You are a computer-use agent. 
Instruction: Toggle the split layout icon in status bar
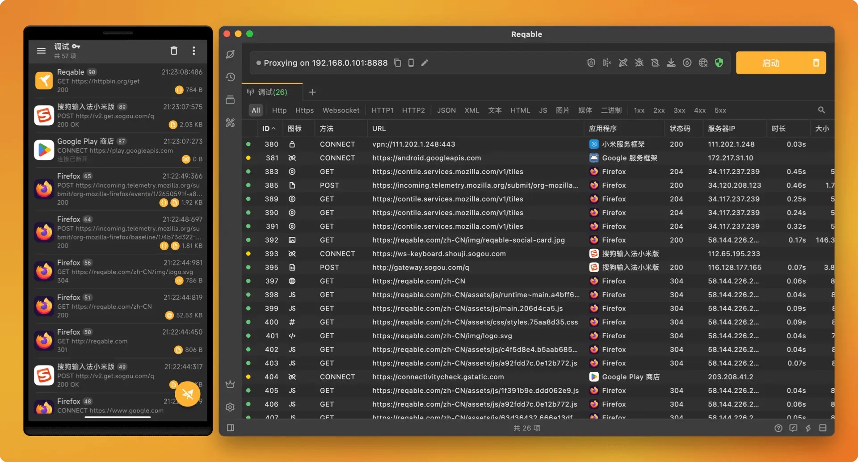pos(823,428)
